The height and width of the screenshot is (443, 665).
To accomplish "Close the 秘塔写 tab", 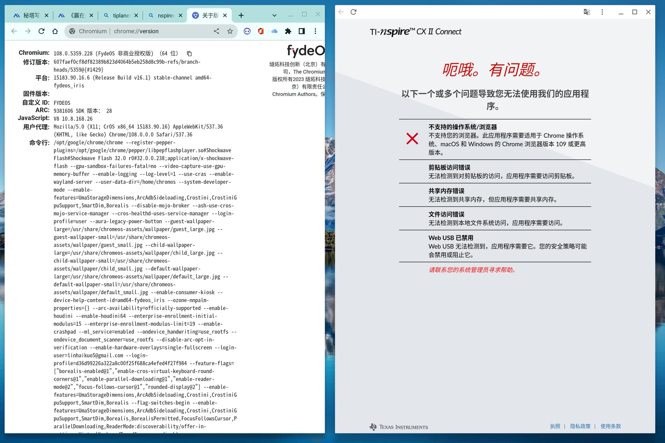I will [x=46, y=15].
